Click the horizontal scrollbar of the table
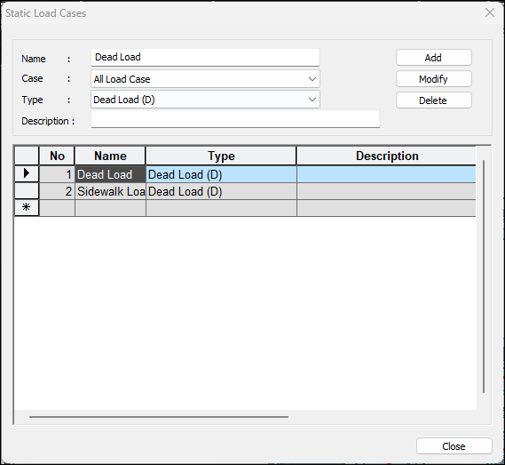 tap(159, 417)
